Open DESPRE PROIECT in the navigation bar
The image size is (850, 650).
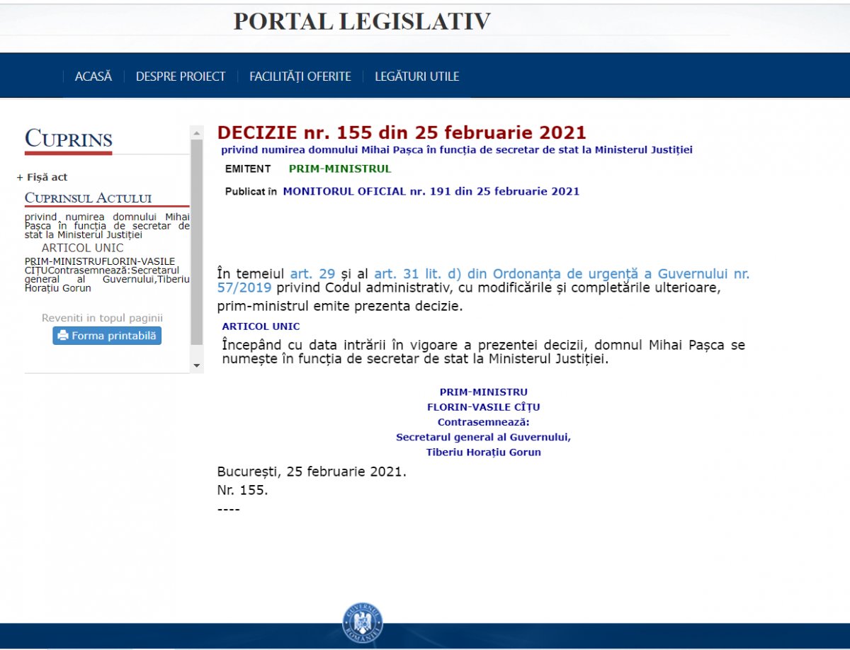[x=181, y=76]
